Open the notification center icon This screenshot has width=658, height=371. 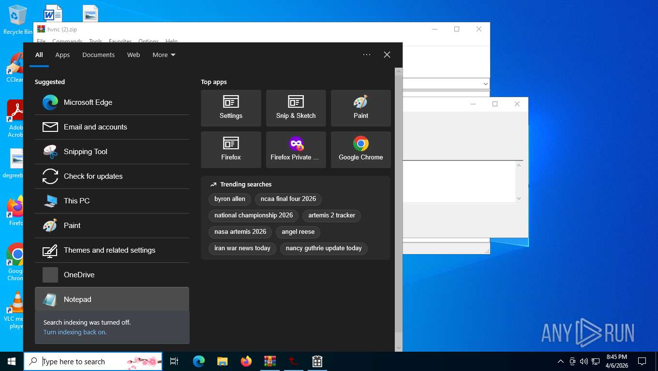[x=642, y=361]
